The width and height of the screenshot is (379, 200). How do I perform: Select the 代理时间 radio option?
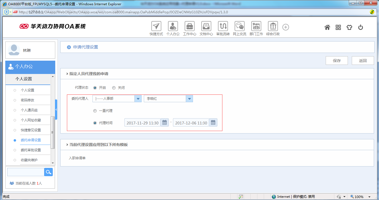tap(95, 123)
